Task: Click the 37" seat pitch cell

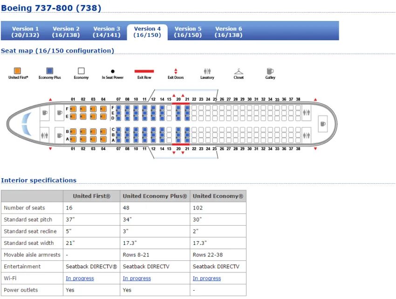Action: pyautogui.click(x=91, y=220)
